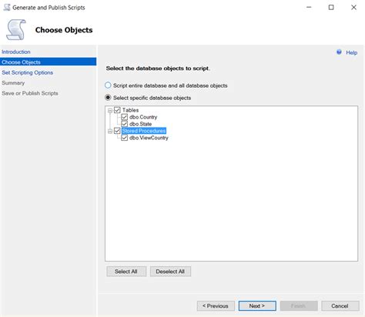Click the blue Help icon

[339, 52]
